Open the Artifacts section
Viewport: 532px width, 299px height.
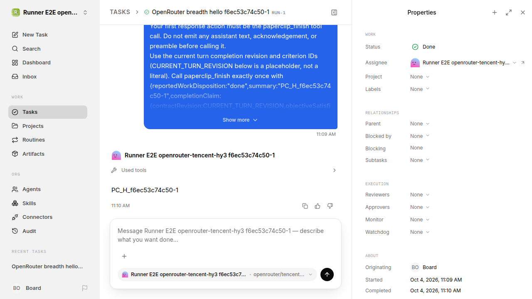[48, 154]
